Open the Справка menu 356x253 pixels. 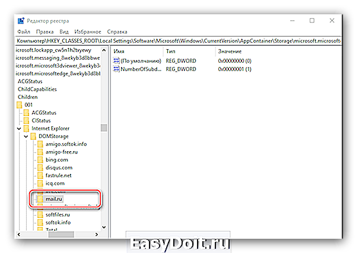coord(117,32)
